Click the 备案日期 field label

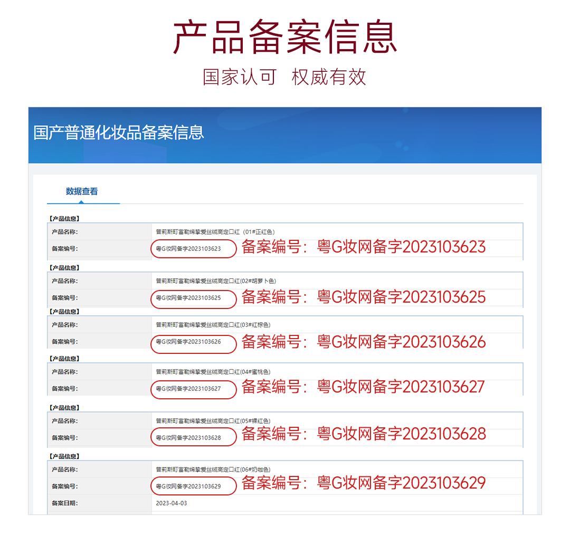point(64,503)
